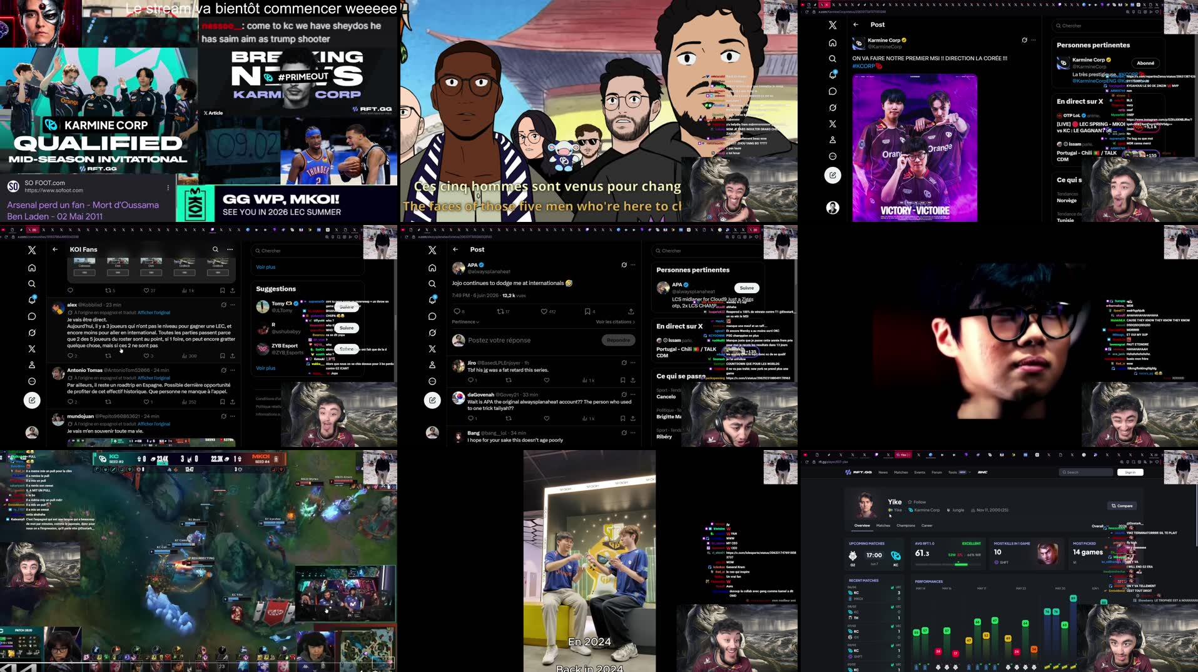Screen dimensions: 1198x672
Task: Toggle bookmark on alex's KOI Fans post
Action: (222, 356)
